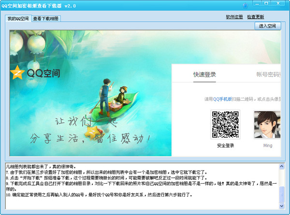The image size is (290, 215).
Task: Switch to 我的QQ空间 tab
Action: tap(18, 18)
